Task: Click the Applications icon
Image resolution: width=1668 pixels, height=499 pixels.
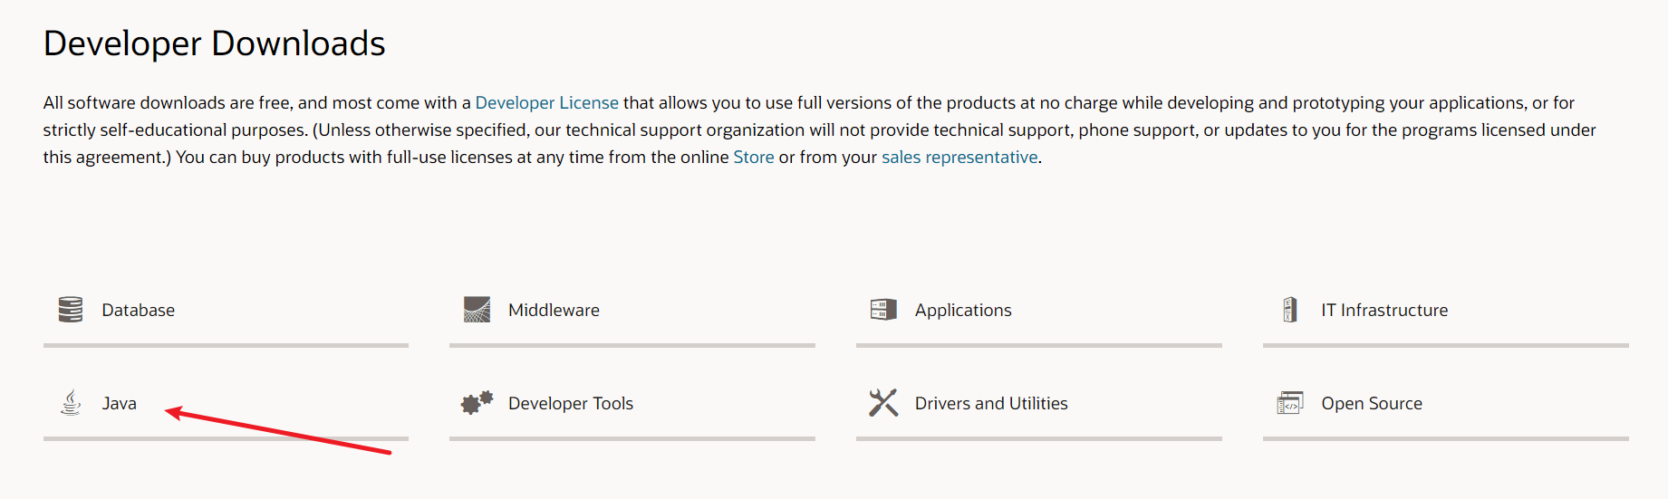Action: 883,310
